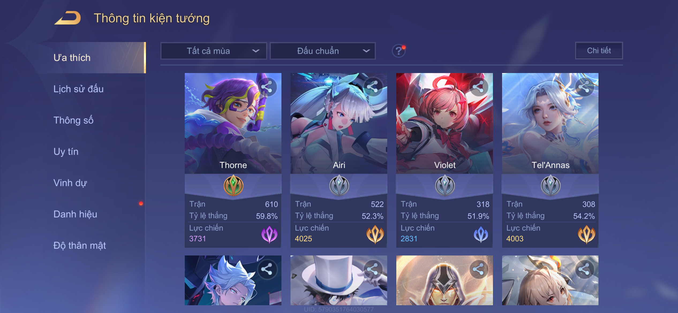Tap the share icon on Violet's card
This screenshot has height=313, width=678.
coord(478,87)
